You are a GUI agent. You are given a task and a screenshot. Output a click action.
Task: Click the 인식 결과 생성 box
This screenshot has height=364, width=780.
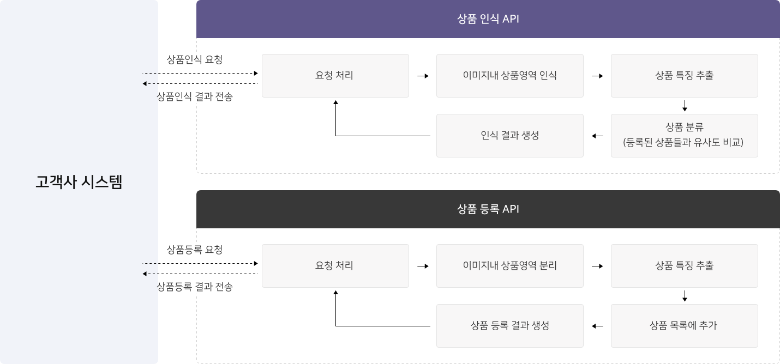[509, 136]
